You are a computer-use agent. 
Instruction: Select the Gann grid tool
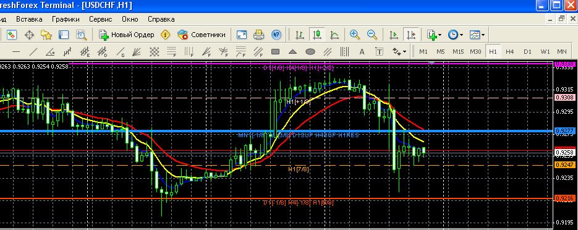(154, 51)
